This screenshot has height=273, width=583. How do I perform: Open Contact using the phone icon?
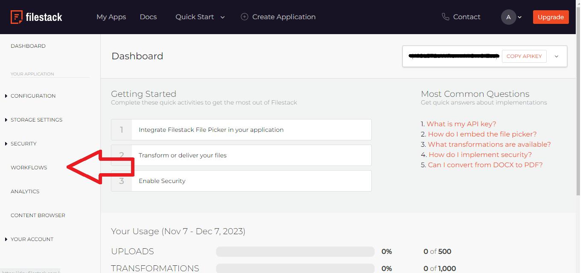click(x=445, y=17)
